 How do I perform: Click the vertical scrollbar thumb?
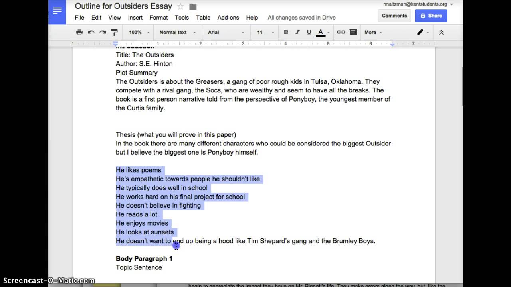(462, 86)
